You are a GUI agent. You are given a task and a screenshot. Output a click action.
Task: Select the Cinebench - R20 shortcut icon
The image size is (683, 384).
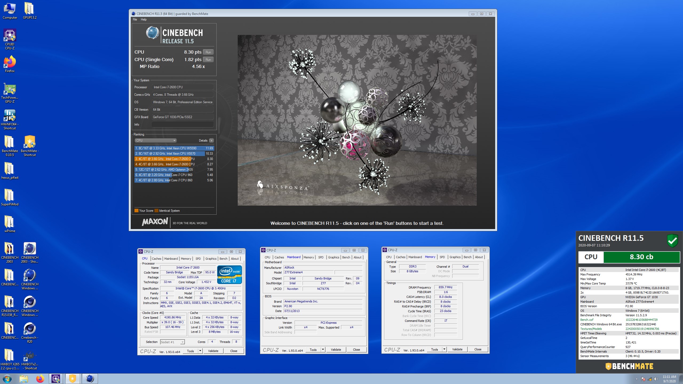pyautogui.click(x=30, y=333)
